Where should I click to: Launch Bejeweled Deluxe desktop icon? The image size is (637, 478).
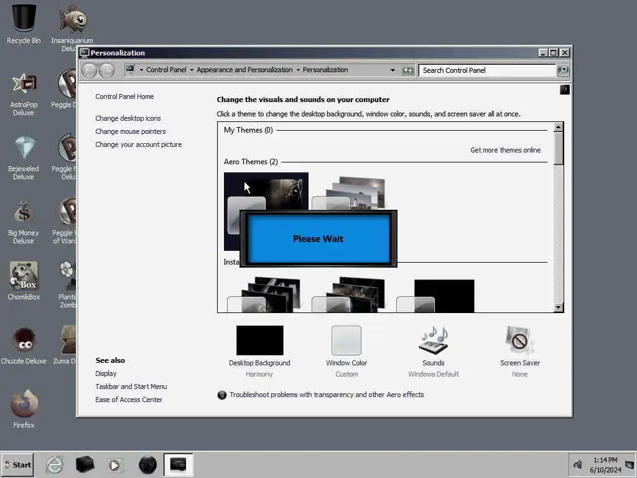pyautogui.click(x=24, y=157)
